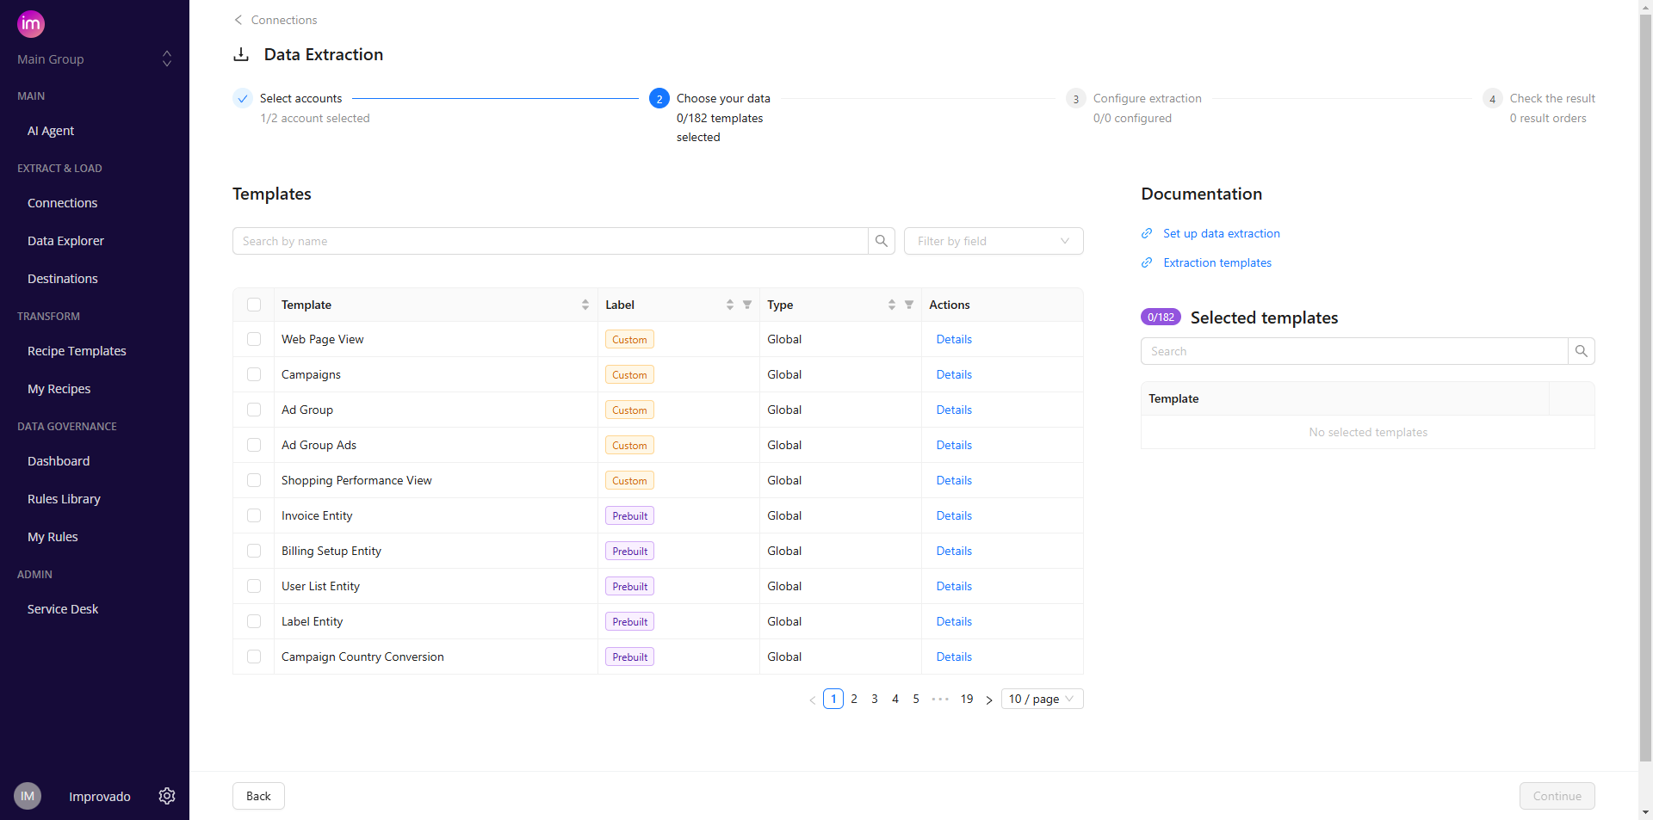Navigate to Recipe Templates in sidebar
The image size is (1653, 820).
coord(77,351)
